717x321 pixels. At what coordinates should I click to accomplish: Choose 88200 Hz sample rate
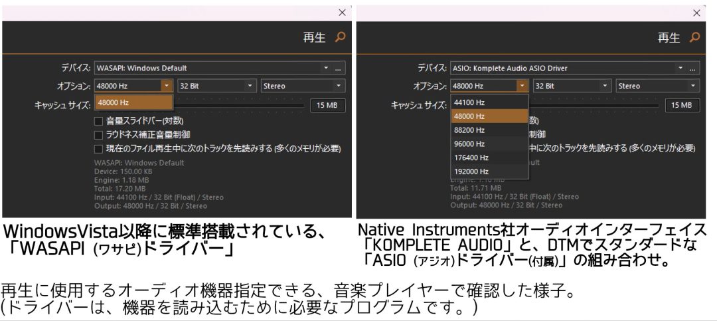click(x=489, y=130)
